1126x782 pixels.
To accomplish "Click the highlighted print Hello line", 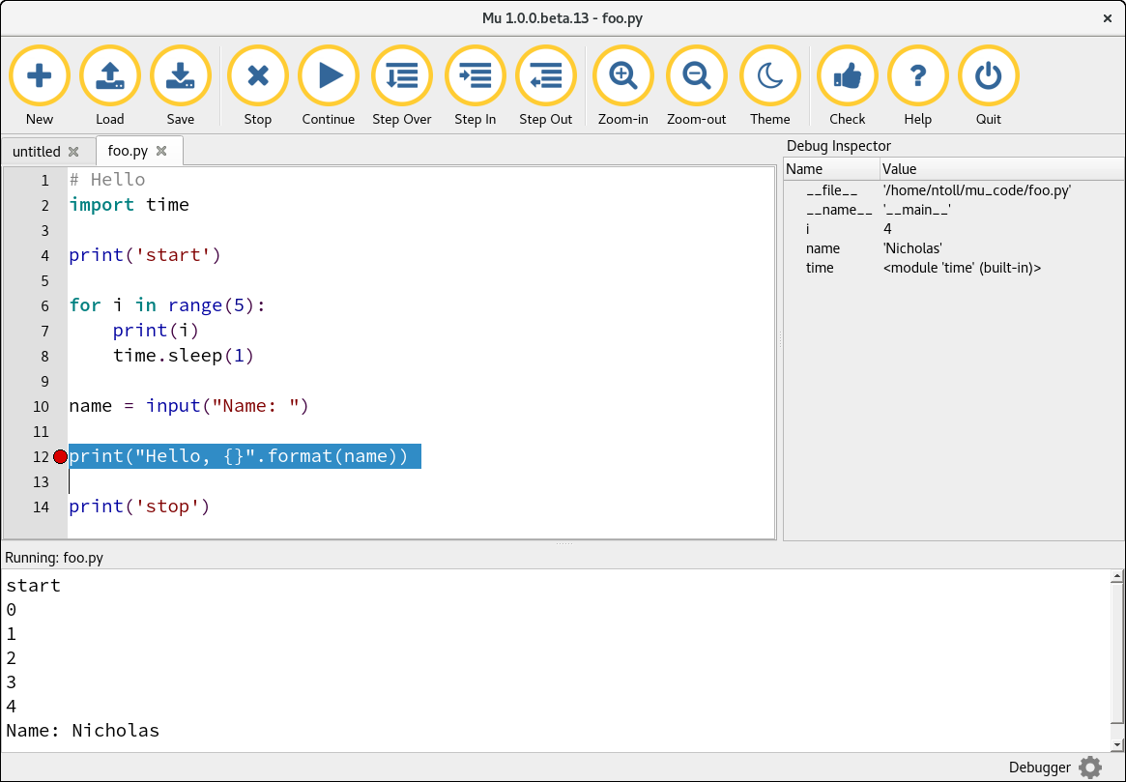I will click(245, 456).
